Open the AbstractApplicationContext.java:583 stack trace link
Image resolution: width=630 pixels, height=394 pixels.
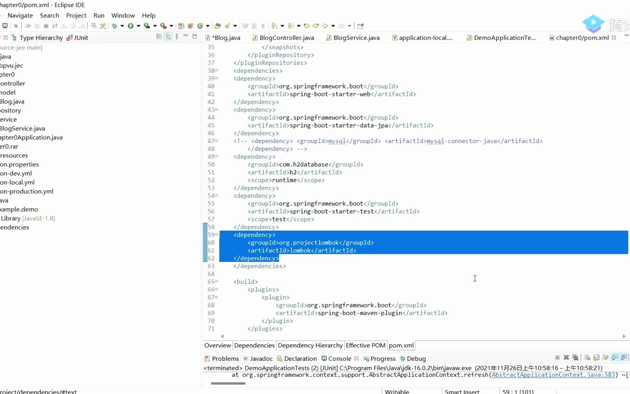click(553, 375)
